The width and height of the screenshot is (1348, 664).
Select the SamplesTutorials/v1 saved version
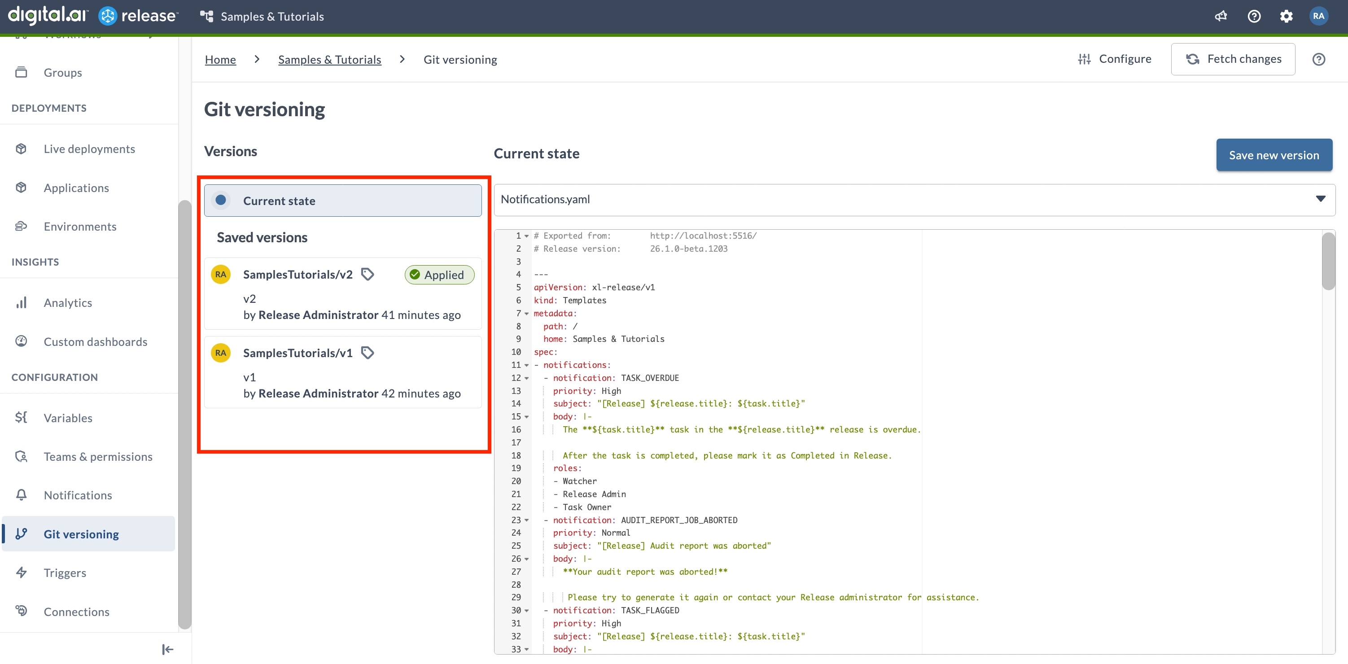click(x=298, y=353)
